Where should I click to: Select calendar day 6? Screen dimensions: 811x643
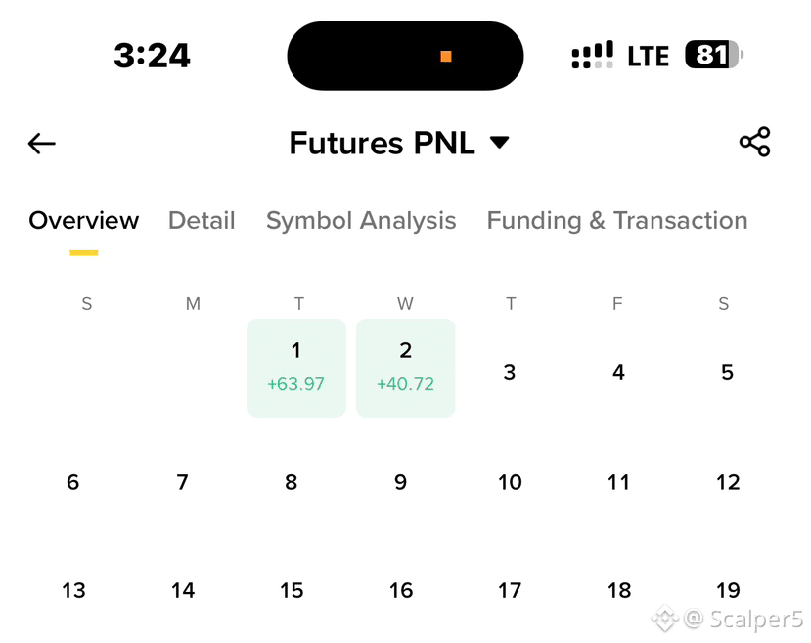click(73, 482)
